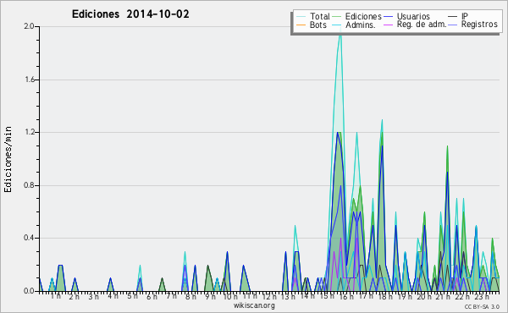Click the 'Ediciones/min' y-axis label
This screenshot has height=313, width=508.
pos(8,159)
